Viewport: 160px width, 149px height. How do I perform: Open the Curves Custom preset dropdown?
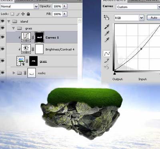[159, 7]
